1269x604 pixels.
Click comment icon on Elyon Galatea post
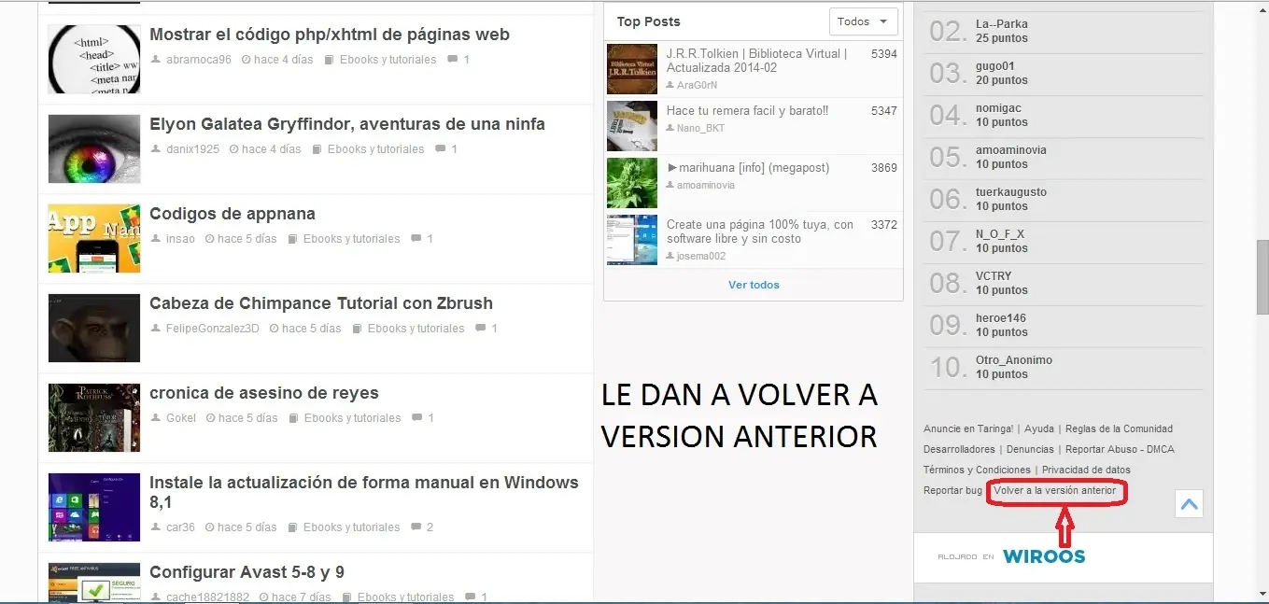click(x=441, y=149)
